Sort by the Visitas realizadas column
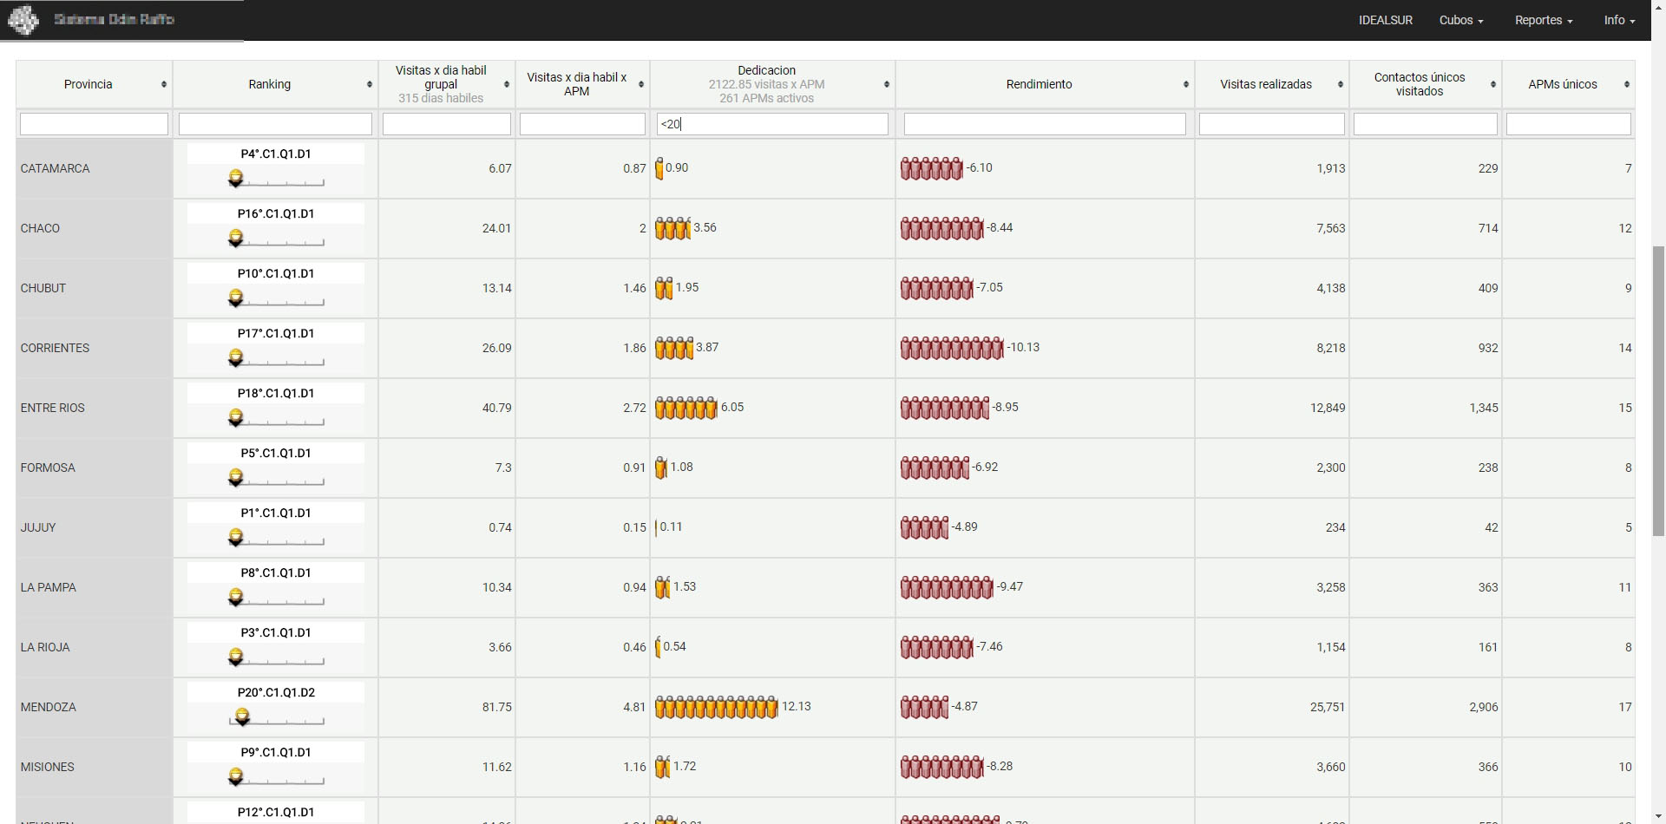Image resolution: width=1666 pixels, height=824 pixels. [1272, 84]
